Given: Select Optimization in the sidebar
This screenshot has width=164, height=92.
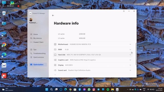Looking at the screenshot, I should coord(38,65).
